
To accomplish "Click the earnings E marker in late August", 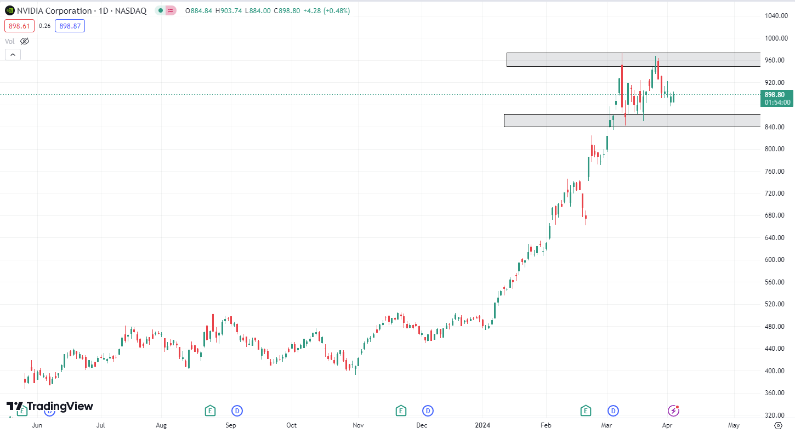I will click(x=210, y=411).
